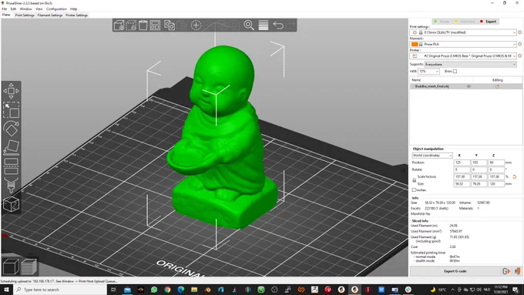Click the Undo arrow icon
The width and height of the screenshot is (524, 295).
[x=278, y=25]
